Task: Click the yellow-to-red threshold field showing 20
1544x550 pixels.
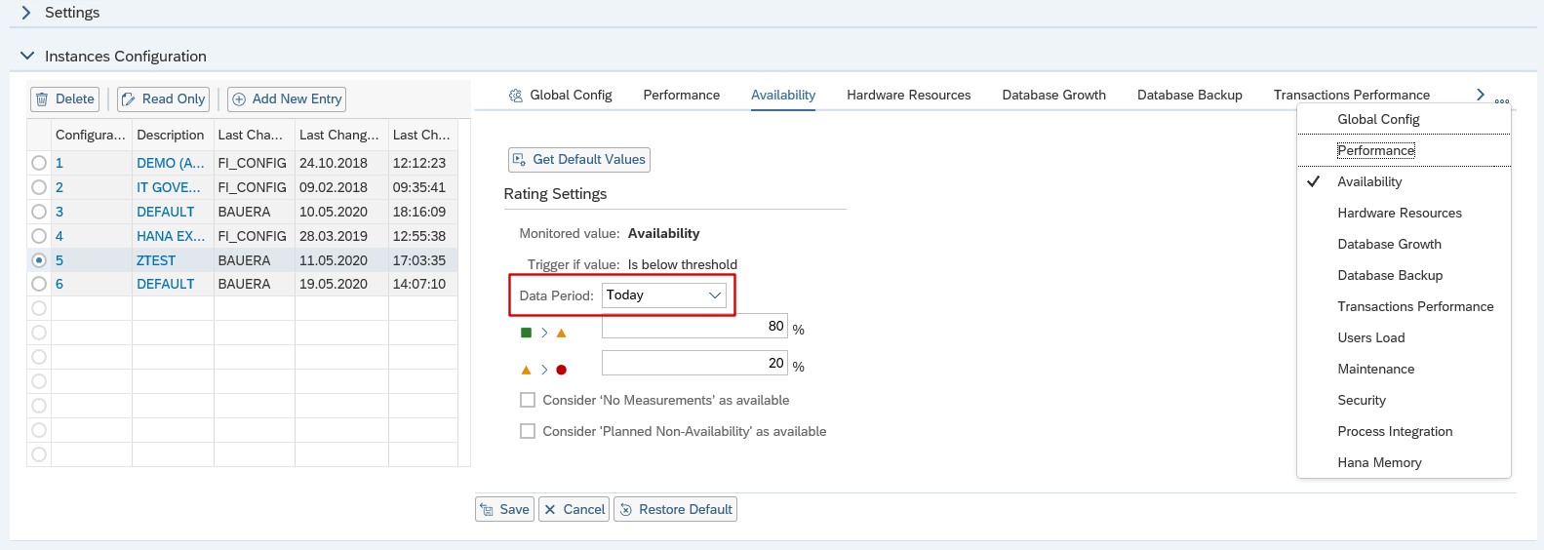Action: [693, 364]
